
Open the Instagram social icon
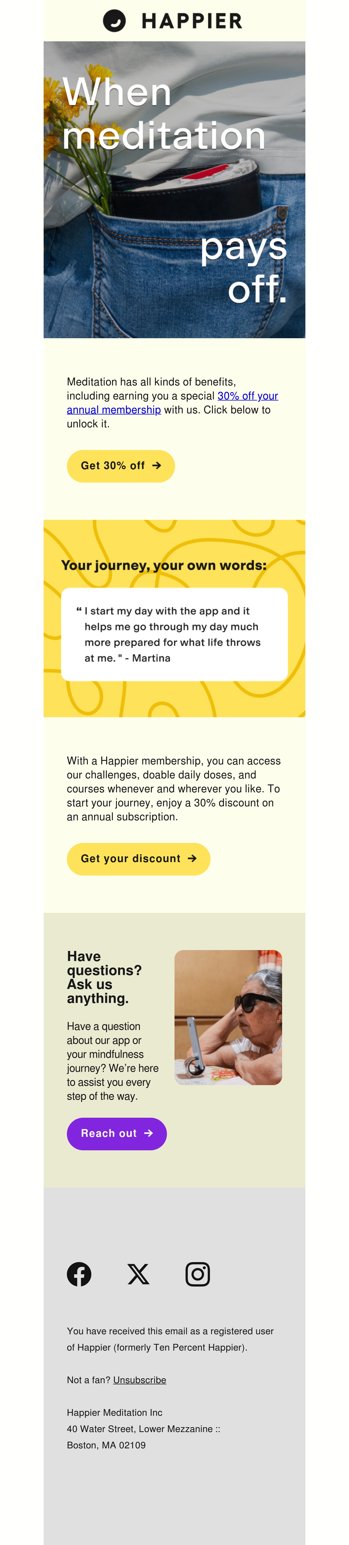coord(198,1274)
